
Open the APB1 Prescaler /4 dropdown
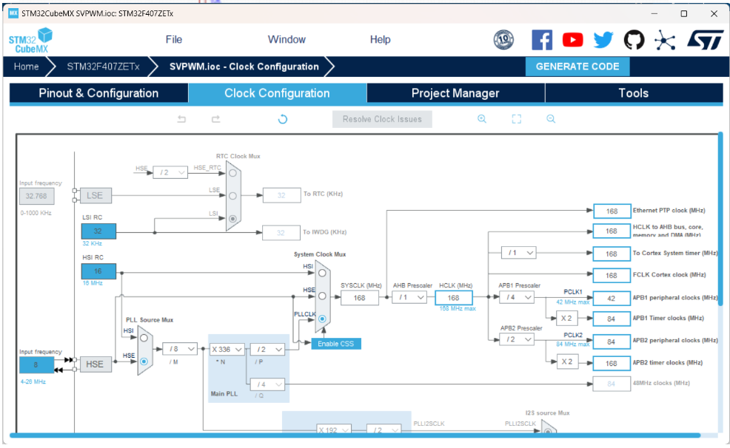click(517, 297)
